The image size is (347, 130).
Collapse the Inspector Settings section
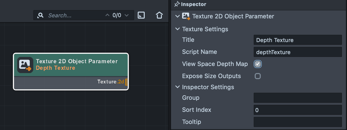pos(178,87)
